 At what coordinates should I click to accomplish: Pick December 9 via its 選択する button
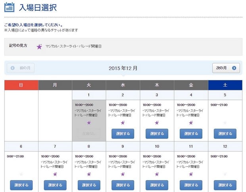click(123, 185)
